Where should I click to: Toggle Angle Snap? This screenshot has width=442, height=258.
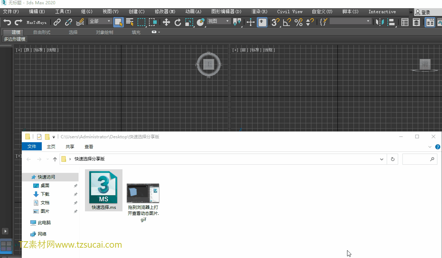tap(287, 22)
